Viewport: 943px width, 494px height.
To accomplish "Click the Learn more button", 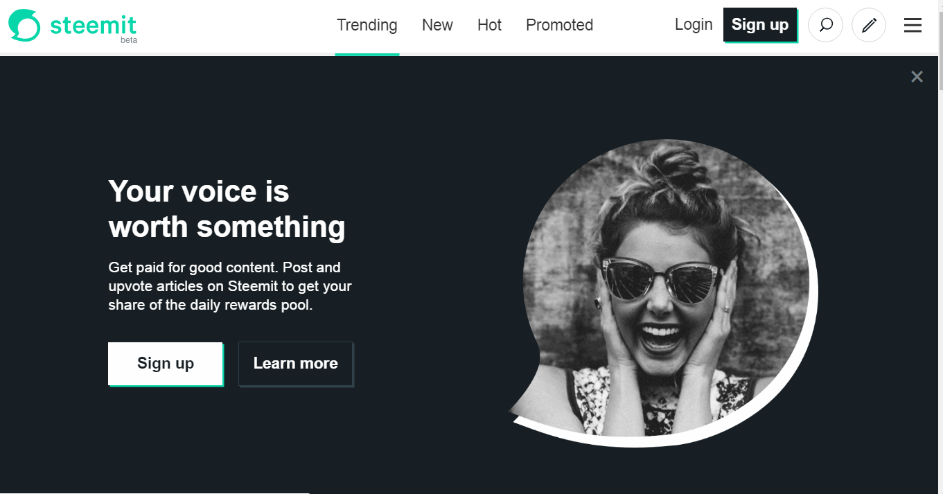I will 296,364.
